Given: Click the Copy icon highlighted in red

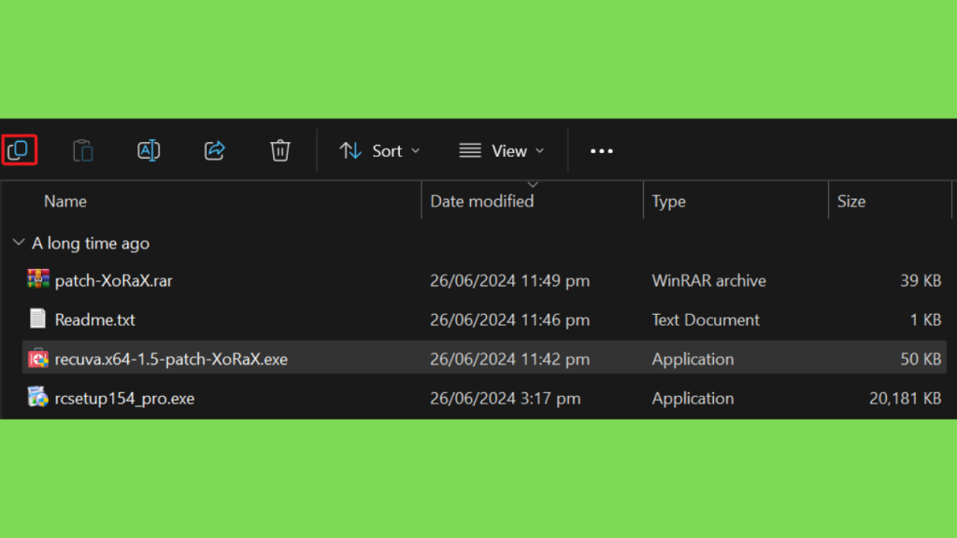Looking at the screenshot, I should pos(19,150).
